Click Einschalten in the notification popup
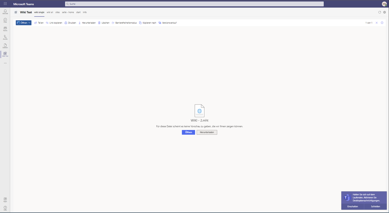The width and height of the screenshot is (389, 213). click(352, 206)
